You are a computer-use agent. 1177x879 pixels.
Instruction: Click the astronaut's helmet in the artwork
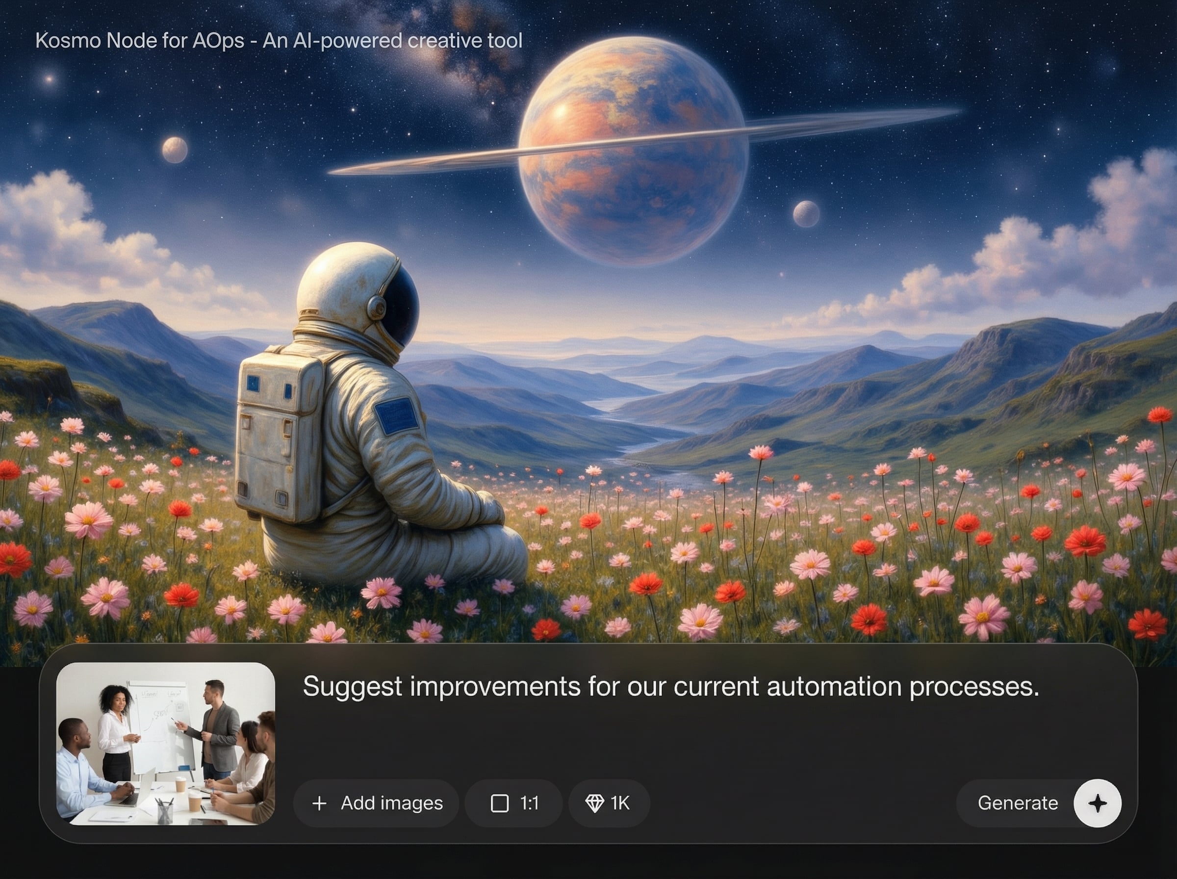click(358, 296)
